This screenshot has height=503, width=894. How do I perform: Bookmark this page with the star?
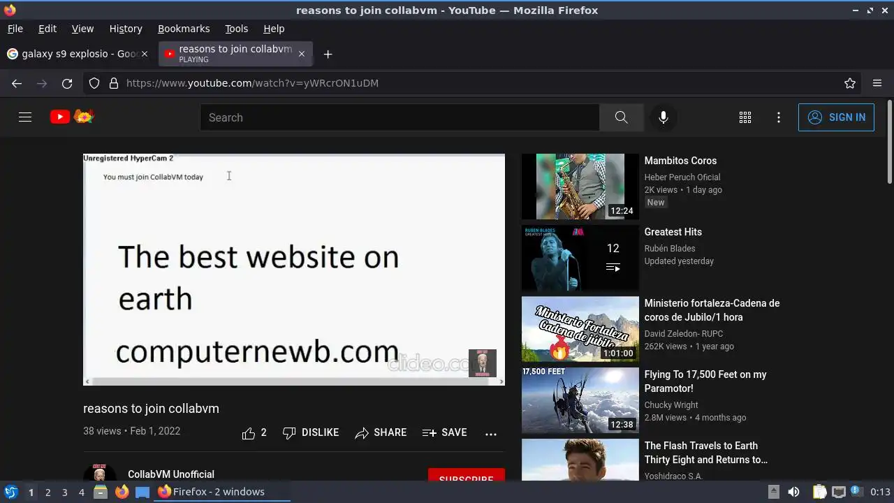850,83
